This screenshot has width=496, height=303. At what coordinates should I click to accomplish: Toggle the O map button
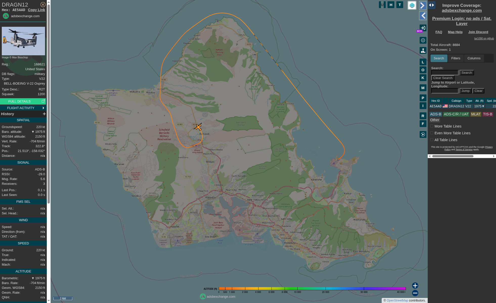pos(423,70)
